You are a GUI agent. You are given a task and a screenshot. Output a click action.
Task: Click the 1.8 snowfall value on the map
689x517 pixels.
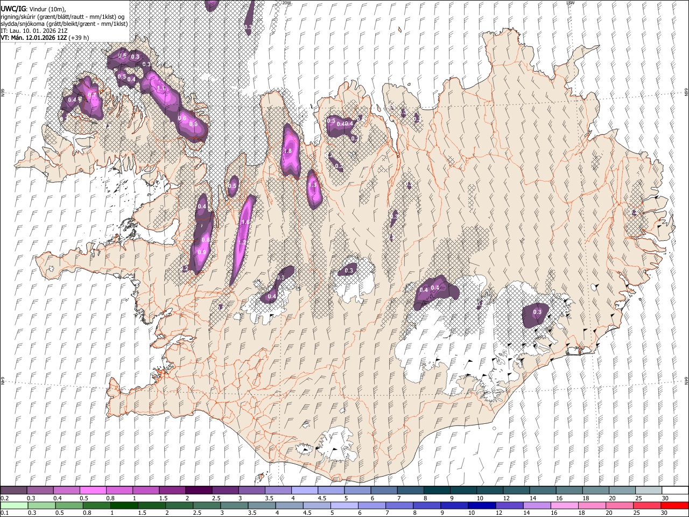[287, 151]
